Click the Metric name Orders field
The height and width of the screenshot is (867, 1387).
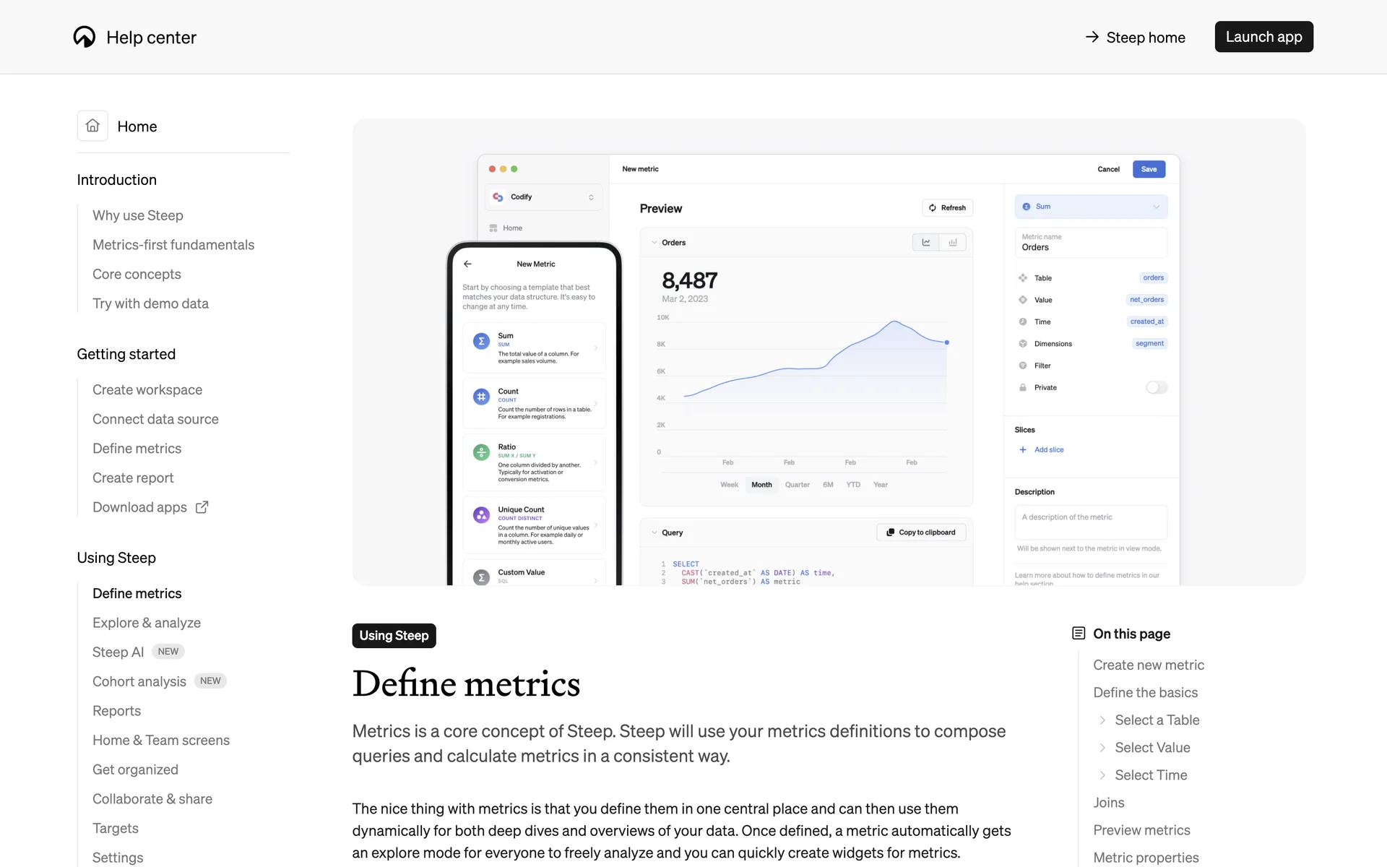pos(1091,243)
